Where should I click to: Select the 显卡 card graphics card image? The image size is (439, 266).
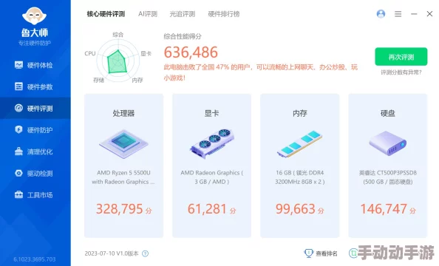coord(211,143)
